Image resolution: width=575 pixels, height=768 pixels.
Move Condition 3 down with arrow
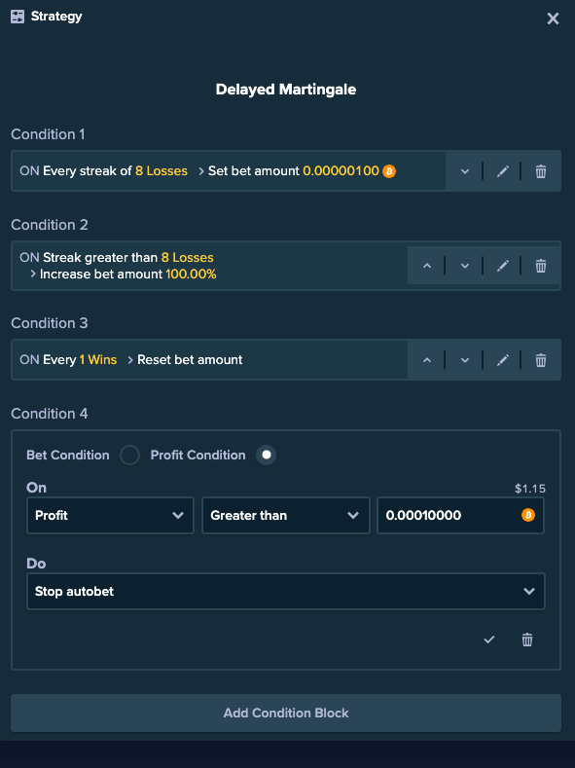coord(465,360)
